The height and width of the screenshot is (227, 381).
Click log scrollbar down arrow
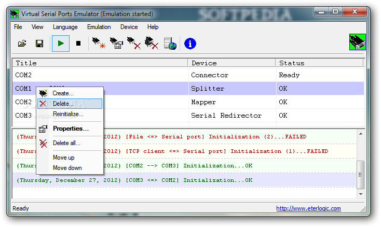(x=361, y=194)
